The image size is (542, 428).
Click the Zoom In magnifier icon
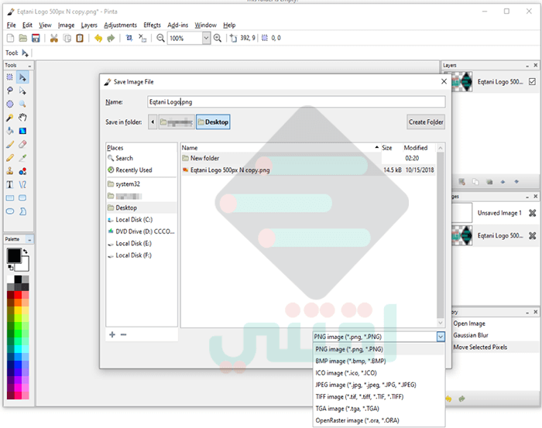tap(218, 38)
